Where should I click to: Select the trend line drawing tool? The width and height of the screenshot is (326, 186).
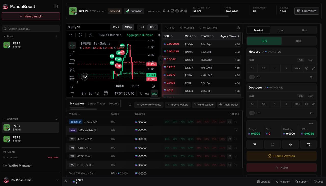click(72, 54)
